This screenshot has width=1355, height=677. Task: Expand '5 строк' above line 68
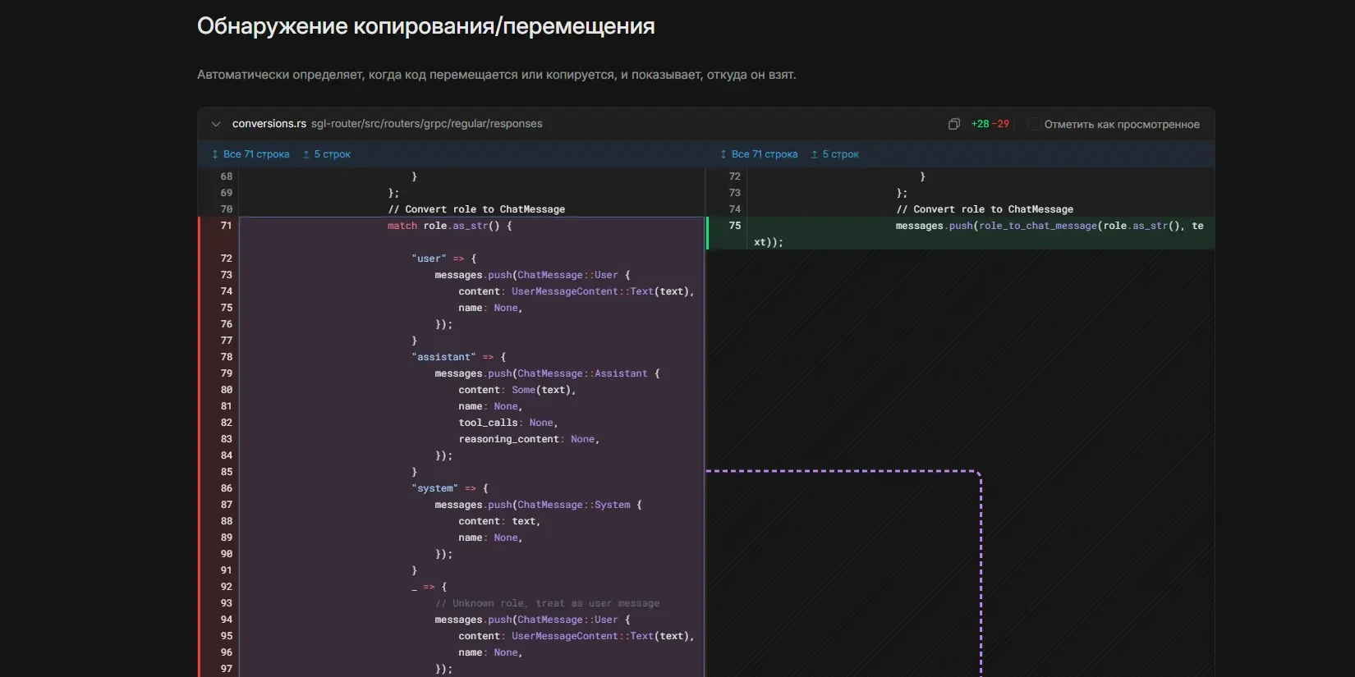click(x=326, y=154)
